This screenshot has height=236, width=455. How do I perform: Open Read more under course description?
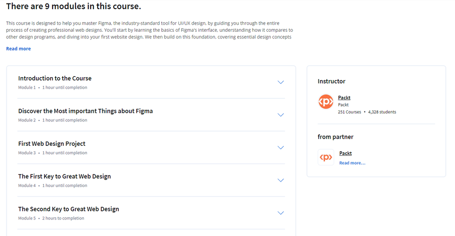[18, 48]
